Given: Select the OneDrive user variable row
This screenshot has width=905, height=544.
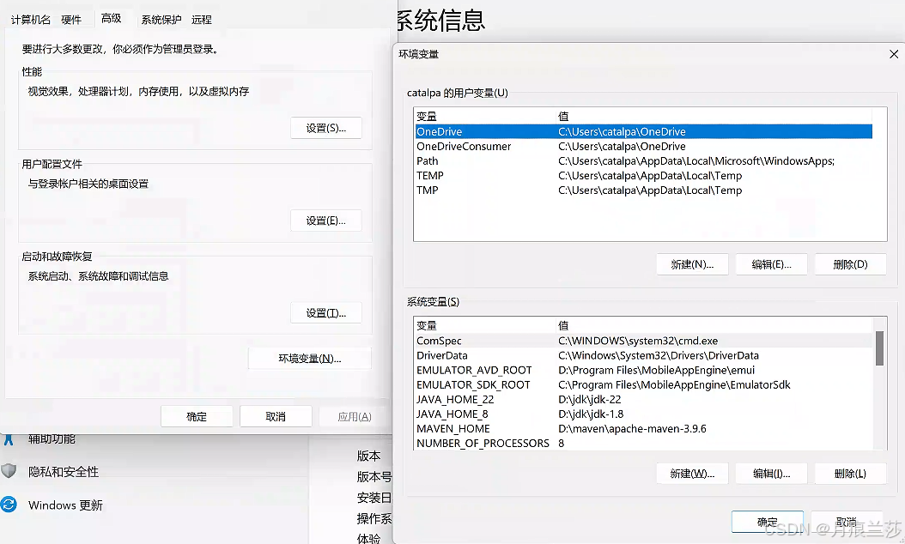Looking at the screenshot, I should tap(643, 131).
